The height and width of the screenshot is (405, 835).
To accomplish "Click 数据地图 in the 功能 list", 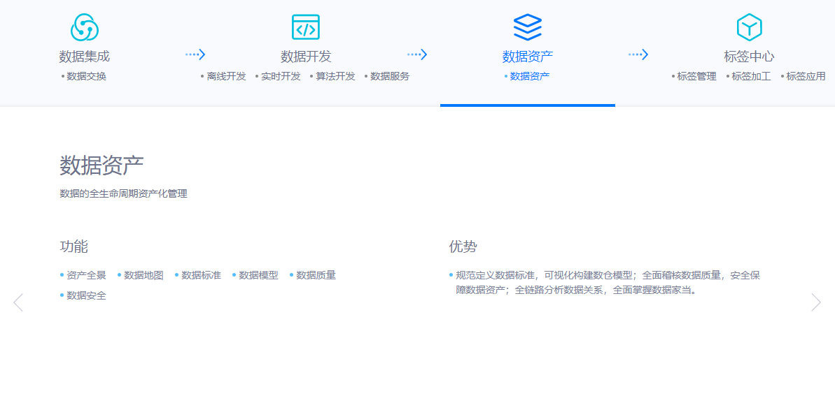I will (143, 275).
